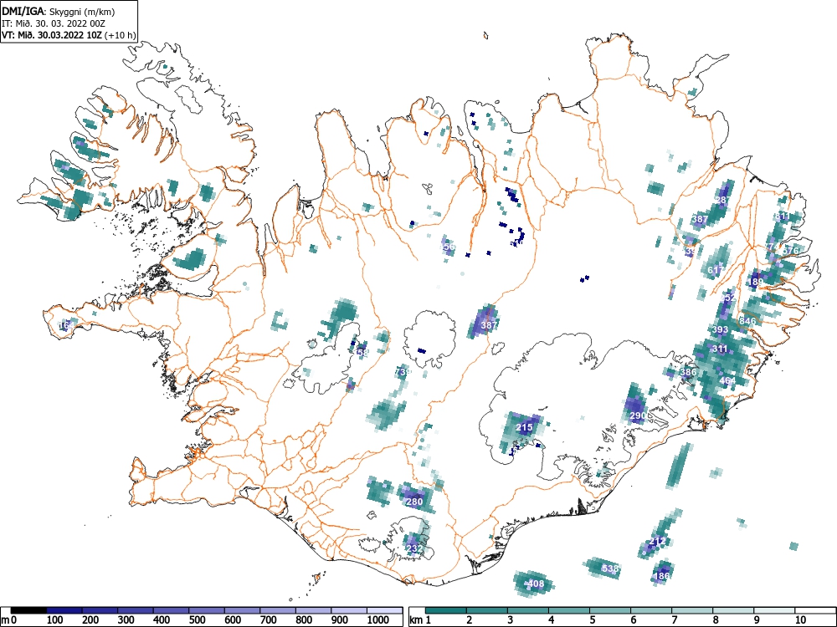
Task: Click the 2–3 km teal legend swatch
Action: 487,610
